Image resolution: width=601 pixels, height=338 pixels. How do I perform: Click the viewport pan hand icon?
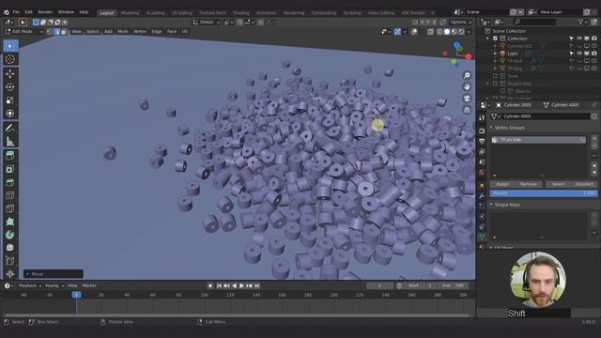[467, 86]
